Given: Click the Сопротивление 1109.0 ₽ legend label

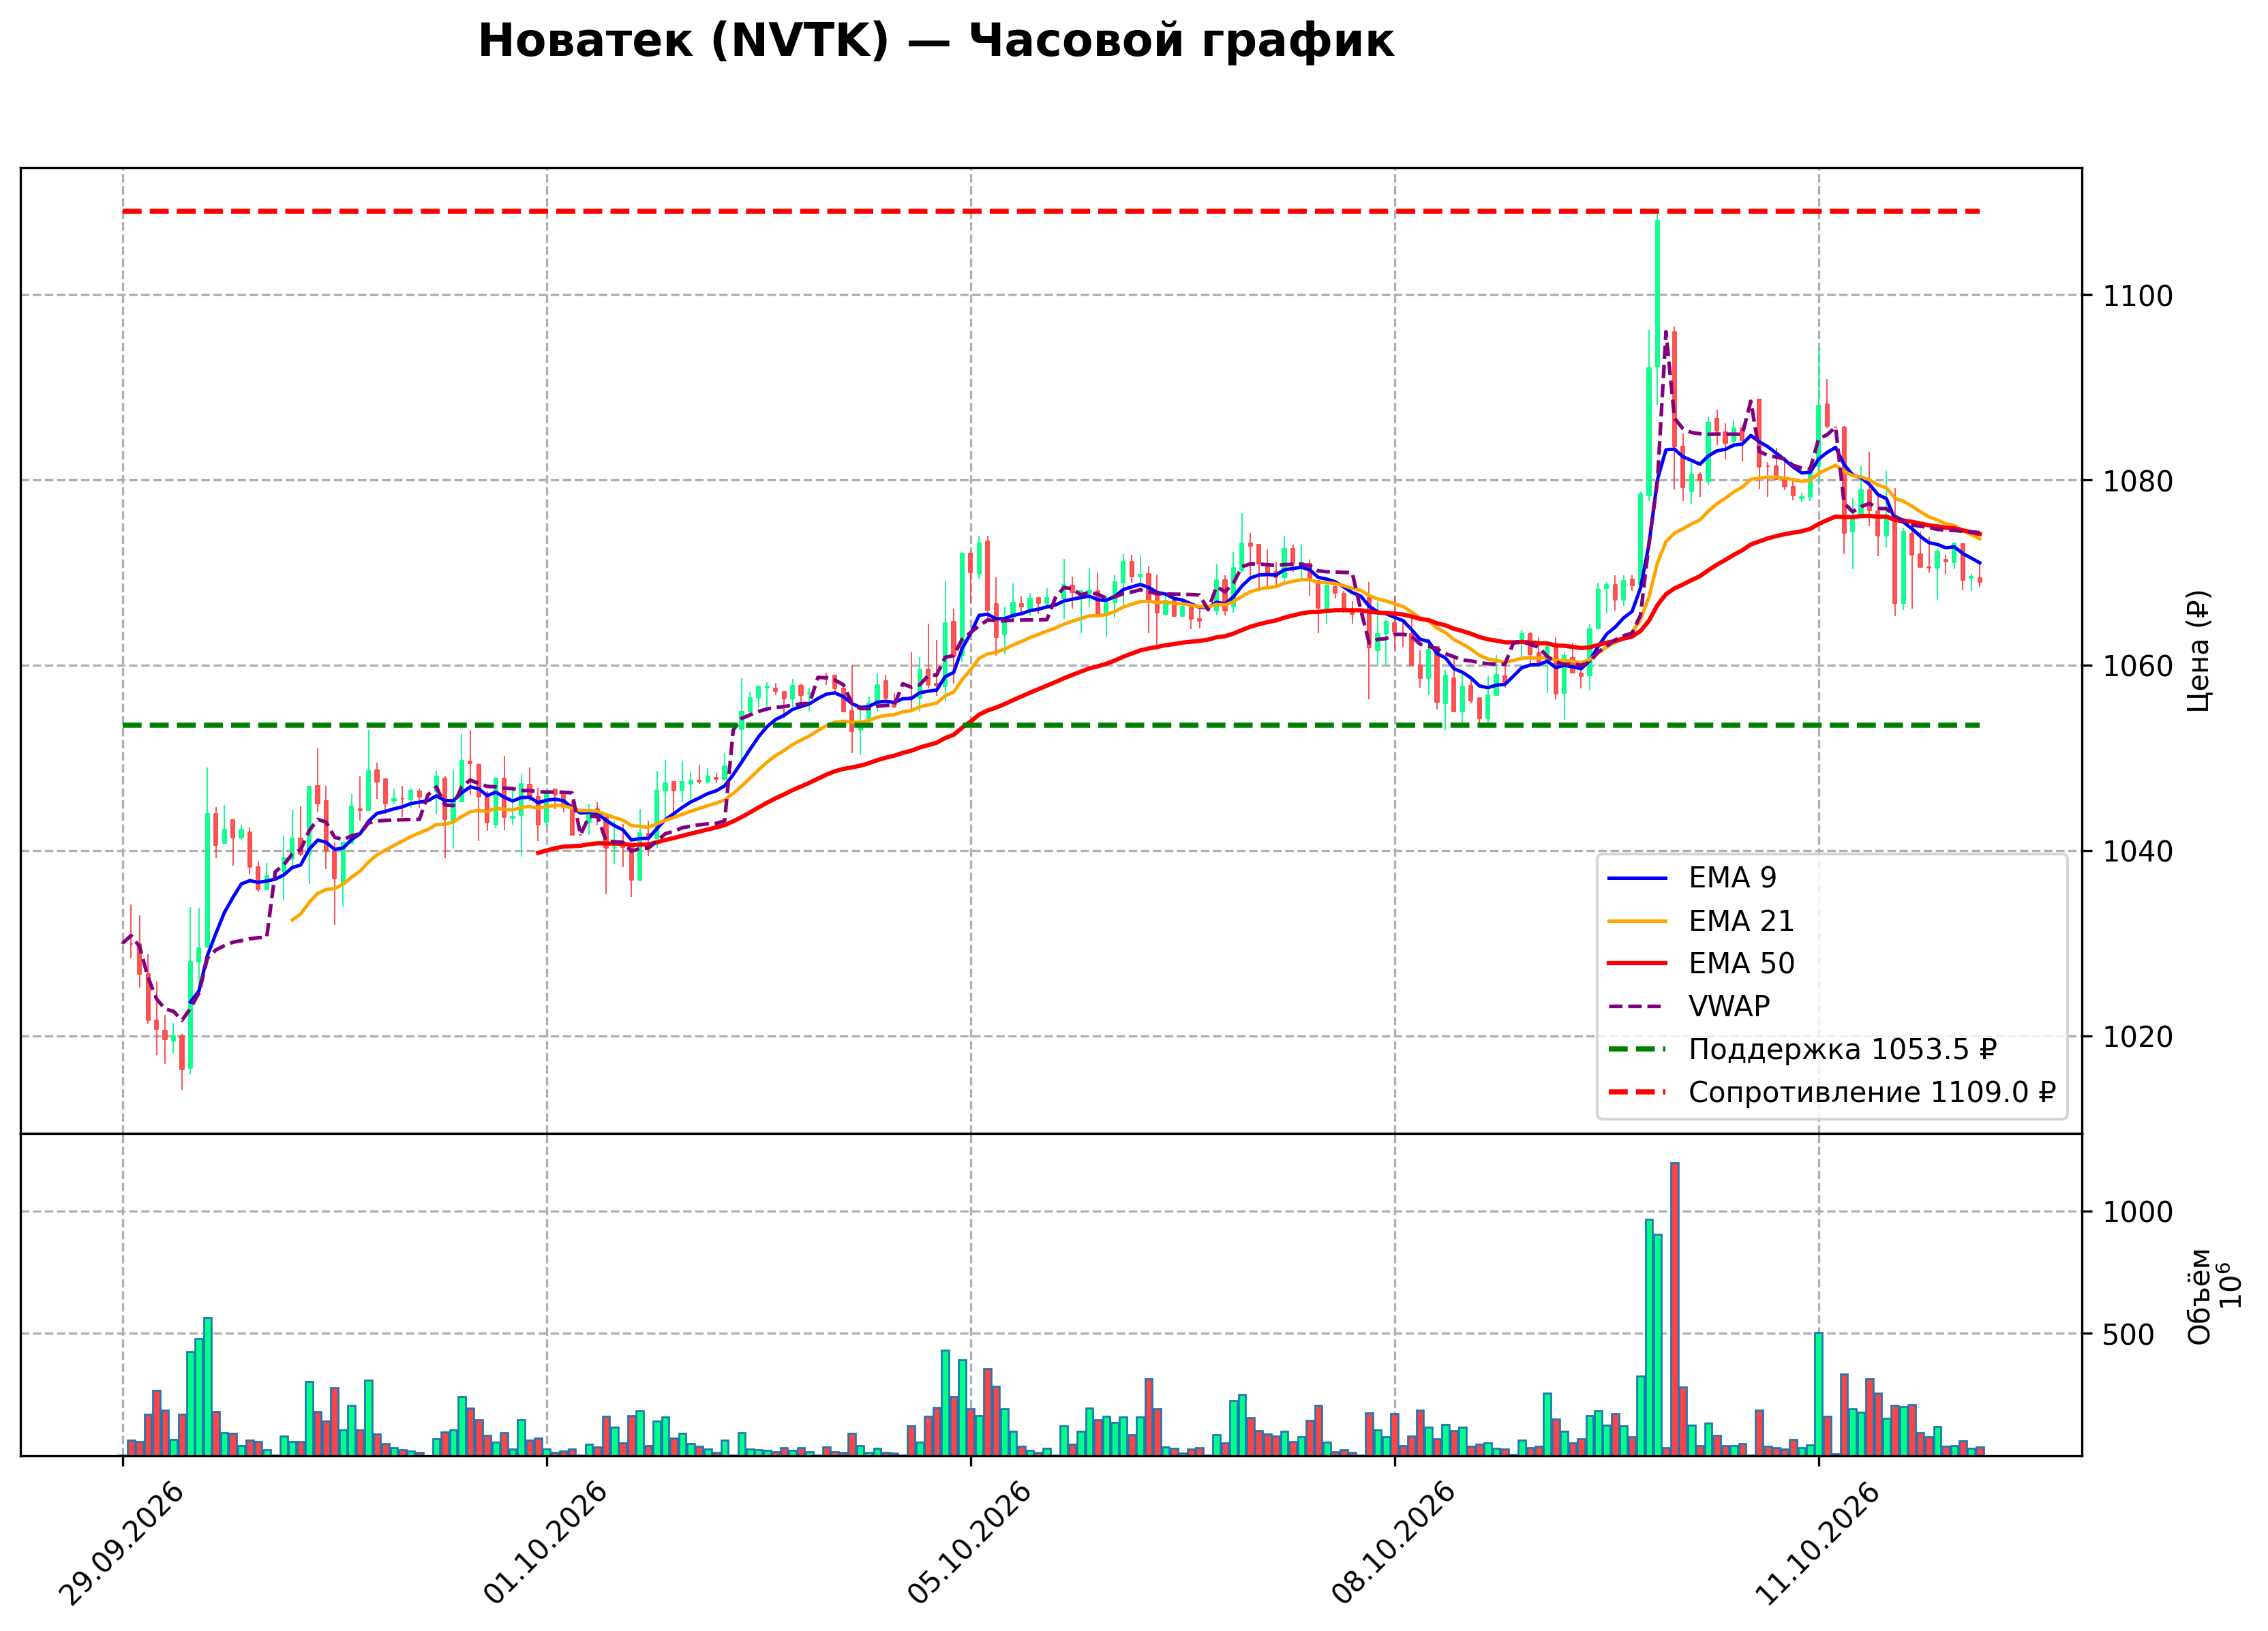Looking at the screenshot, I should tap(1872, 1093).
